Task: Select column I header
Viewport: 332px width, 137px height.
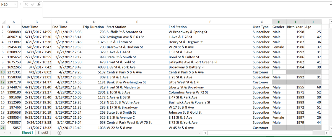Action: tap(295, 22)
